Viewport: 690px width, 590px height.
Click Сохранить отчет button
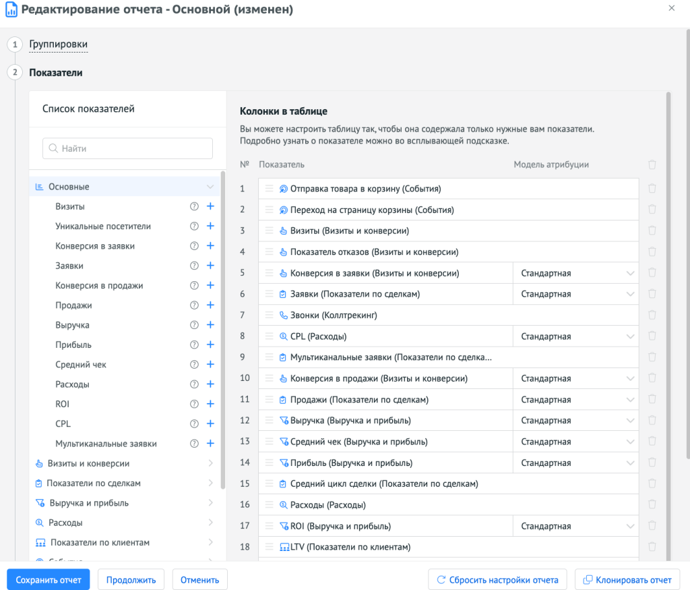(x=49, y=580)
